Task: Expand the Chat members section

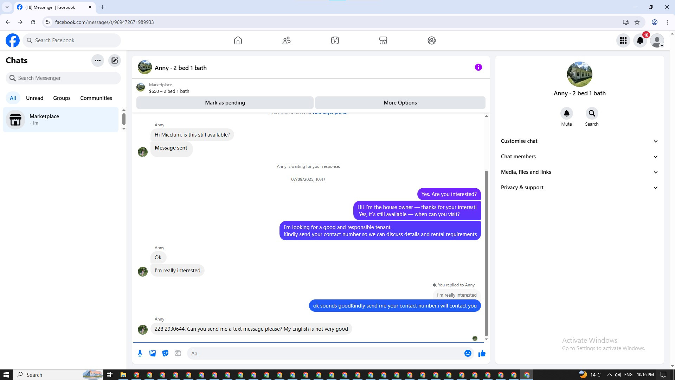Action: pyautogui.click(x=579, y=157)
